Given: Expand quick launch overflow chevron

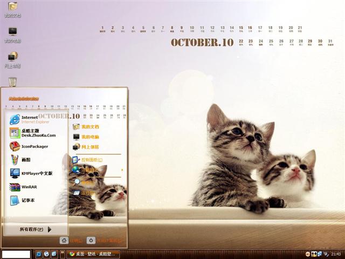Looking at the screenshot, I should pyautogui.click(x=63, y=254).
